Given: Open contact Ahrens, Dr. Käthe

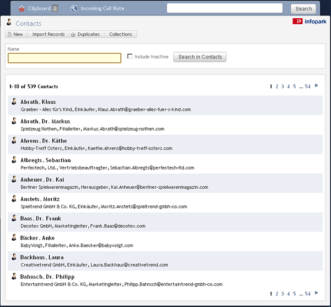Looking at the screenshot, I should 44,141.
